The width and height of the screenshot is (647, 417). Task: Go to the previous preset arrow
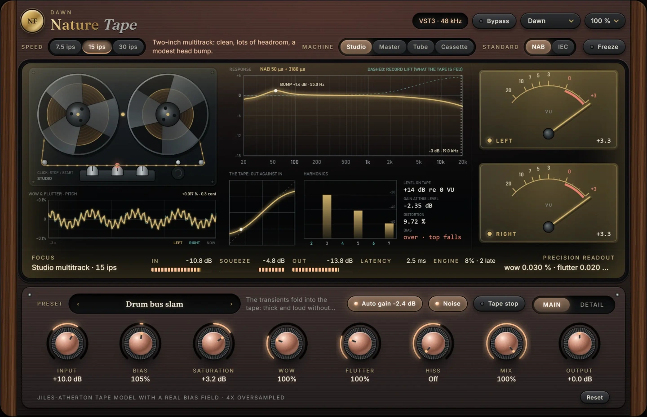78,304
